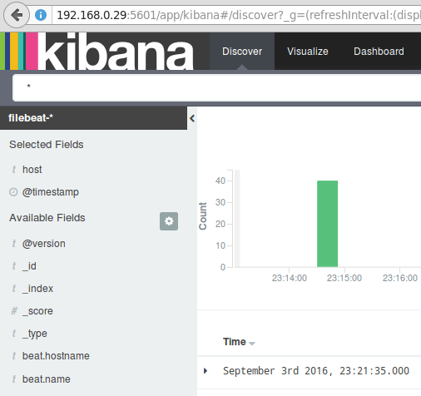Click the Available Fields heading
The image size is (421, 396).
coord(47,218)
